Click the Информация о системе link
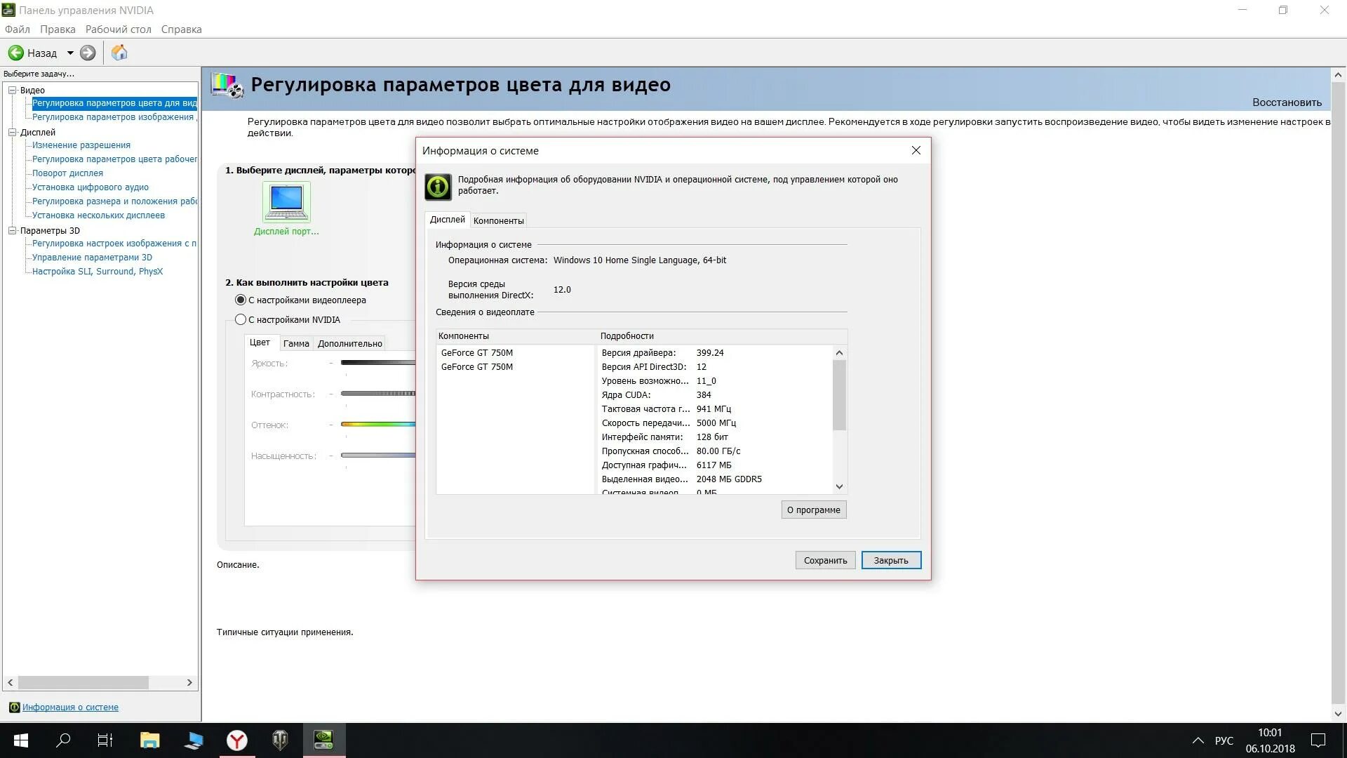The height and width of the screenshot is (758, 1347). (70, 707)
